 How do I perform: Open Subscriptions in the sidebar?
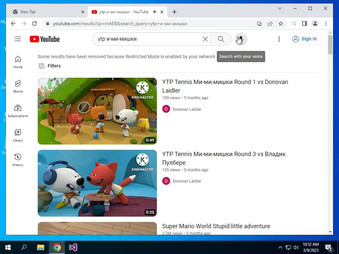(18, 111)
